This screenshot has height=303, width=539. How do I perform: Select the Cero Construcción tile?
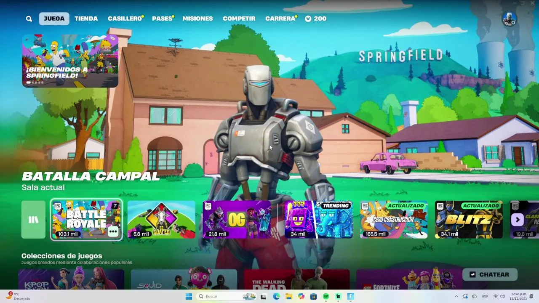pos(394,220)
